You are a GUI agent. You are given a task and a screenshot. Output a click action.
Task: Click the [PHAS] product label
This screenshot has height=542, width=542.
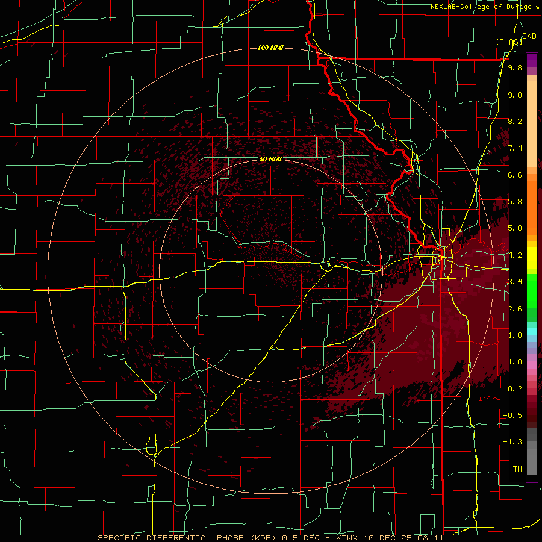click(x=509, y=42)
